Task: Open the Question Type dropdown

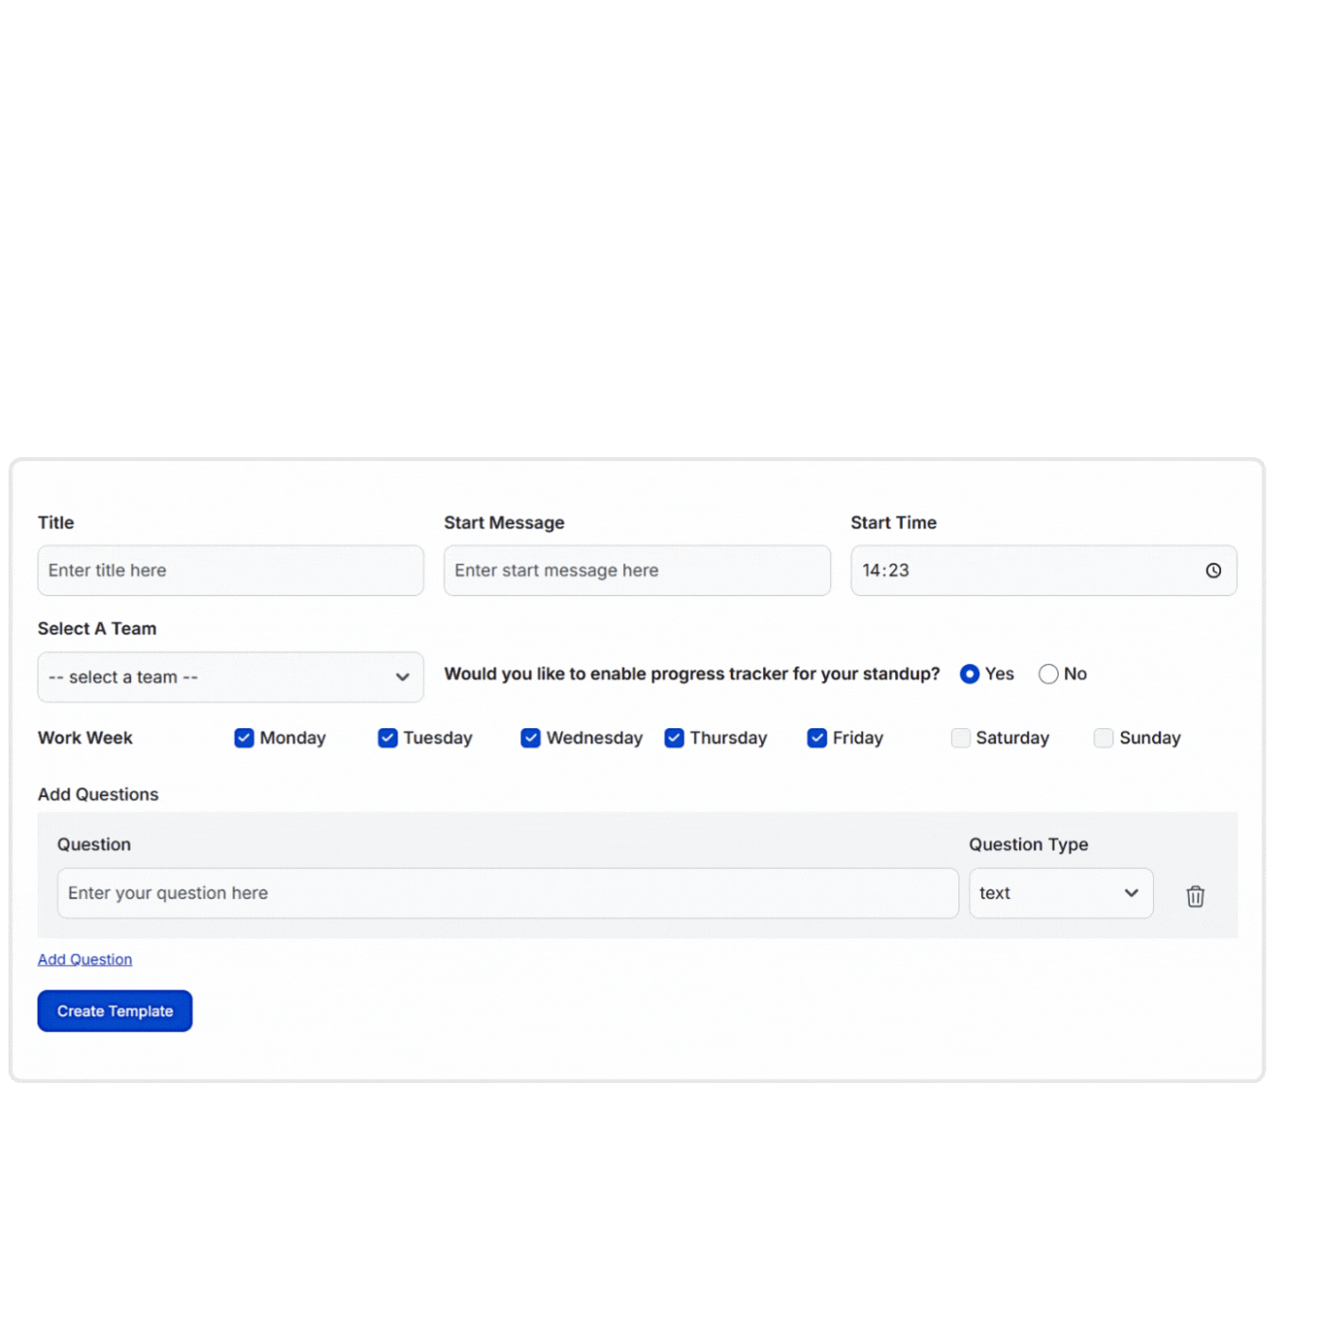Action: pos(1060,892)
